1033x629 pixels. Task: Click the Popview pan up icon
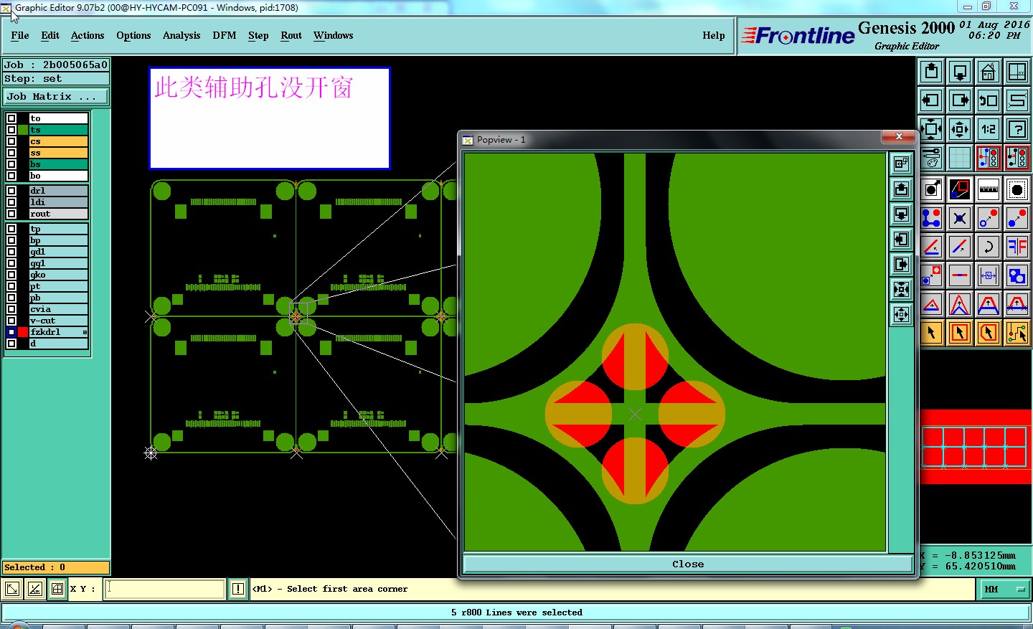902,189
